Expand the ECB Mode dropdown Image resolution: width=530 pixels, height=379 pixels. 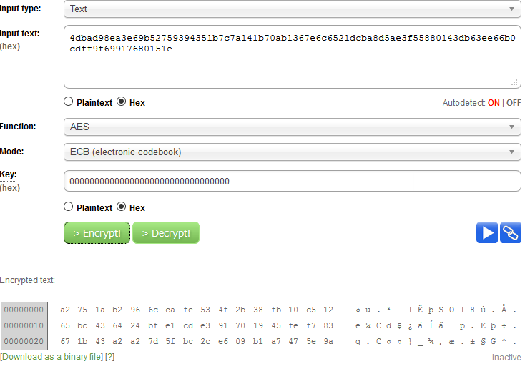292,152
